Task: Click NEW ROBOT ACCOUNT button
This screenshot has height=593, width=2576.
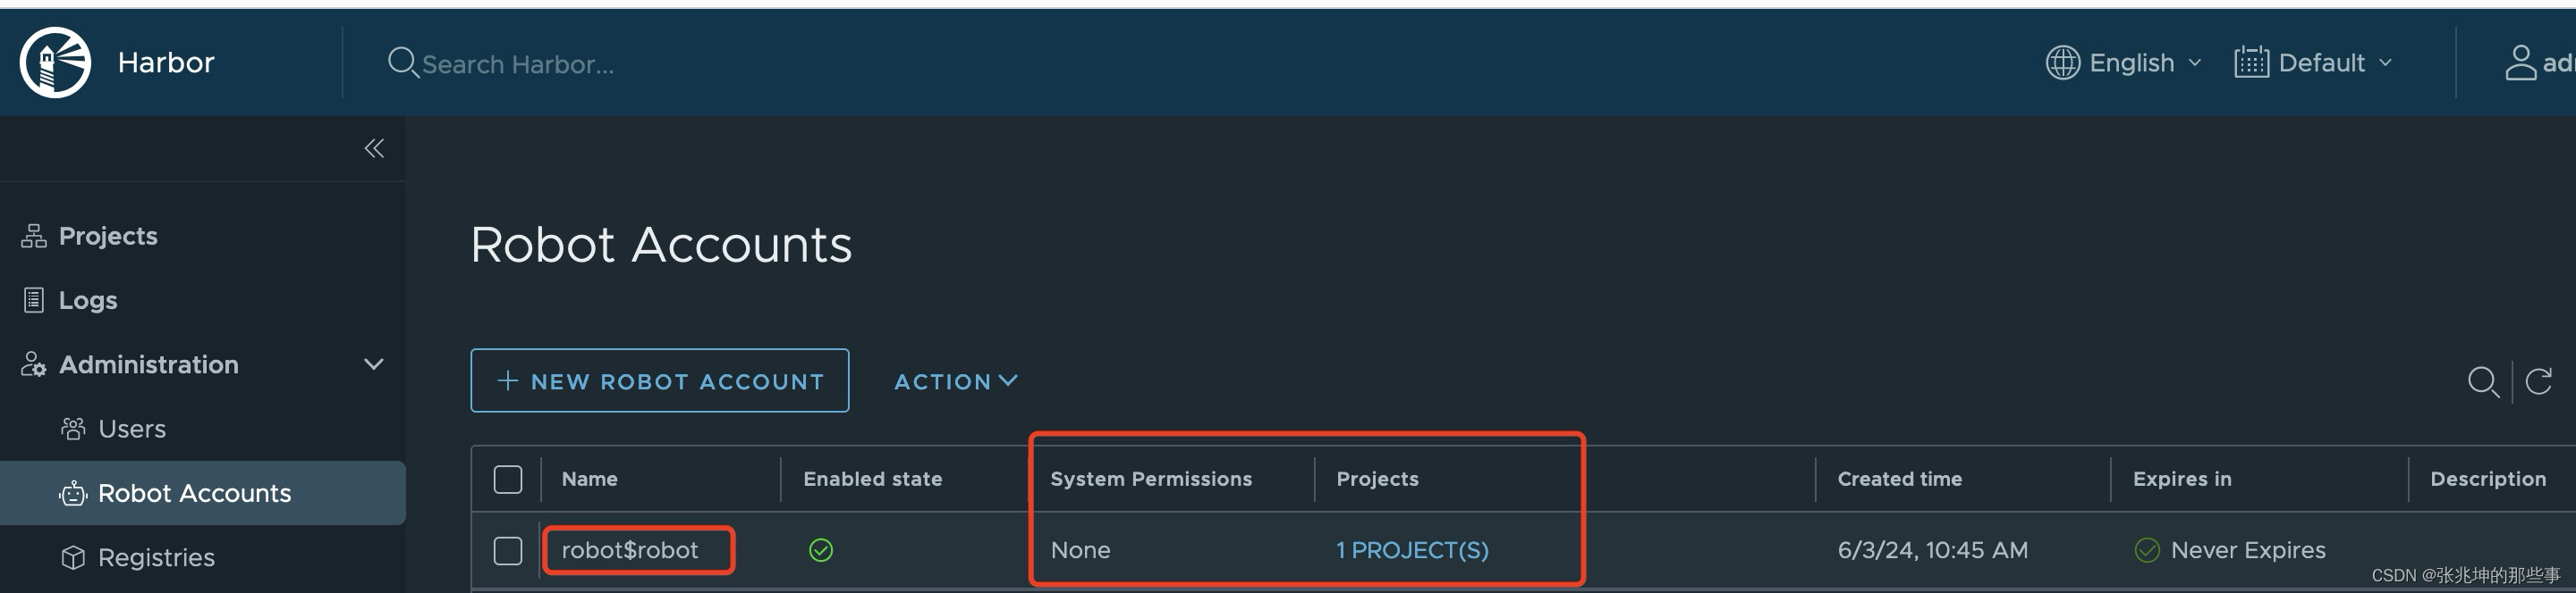Action: (660, 380)
